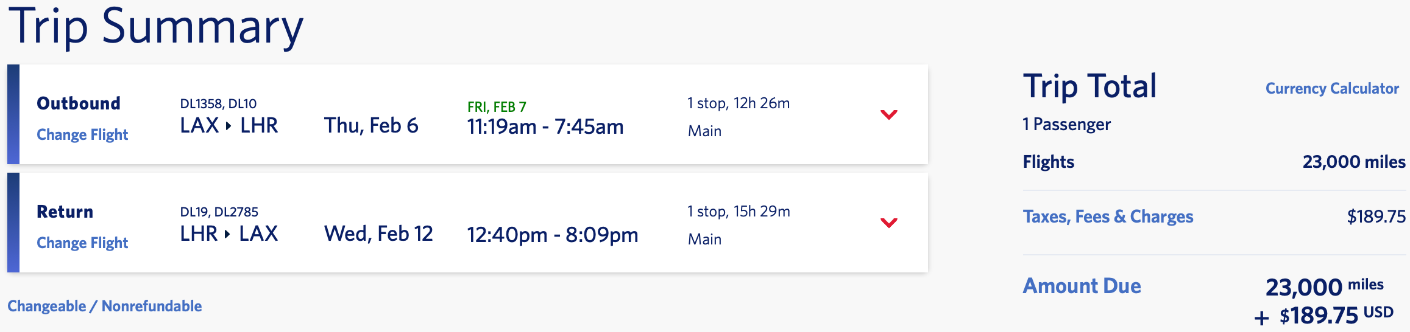Viewport: 1410px width, 332px height.
Task: Click the 1 stop, 12h 26m duration
Action: click(x=739, y=103)
